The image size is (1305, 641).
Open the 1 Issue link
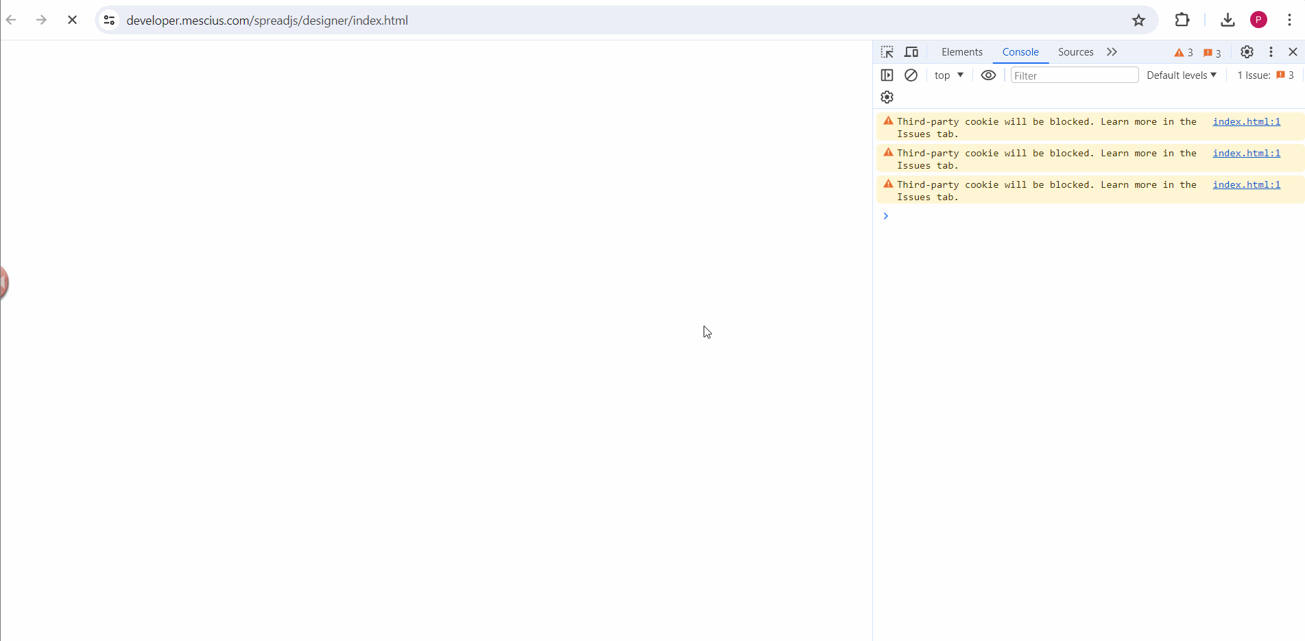pyautogui.click(x=1265, y=75)
